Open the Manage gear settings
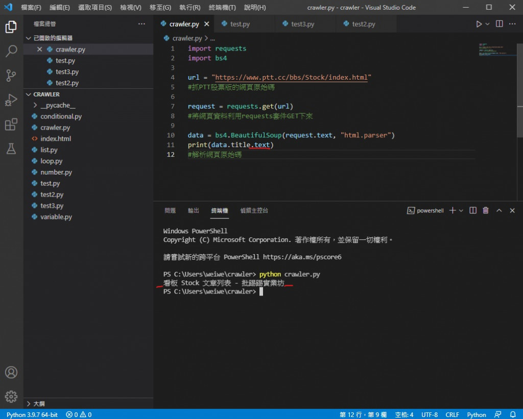 click(11, 397)
